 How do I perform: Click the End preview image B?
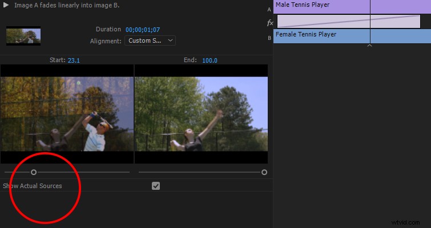pos(201,114)
